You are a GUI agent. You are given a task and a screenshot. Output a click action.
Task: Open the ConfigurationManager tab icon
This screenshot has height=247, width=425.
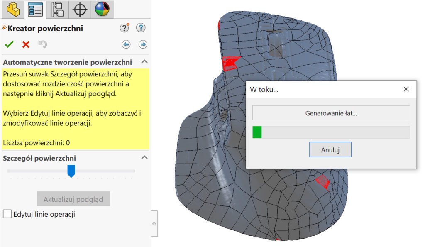tap(57, 10)
